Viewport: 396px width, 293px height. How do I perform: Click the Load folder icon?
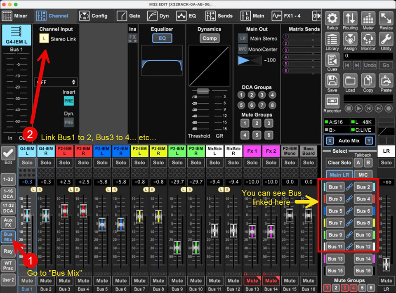coord(350,81)
